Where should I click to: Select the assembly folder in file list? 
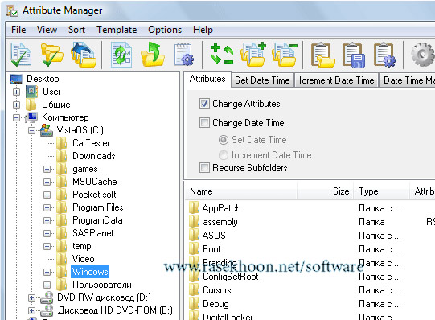220,222
